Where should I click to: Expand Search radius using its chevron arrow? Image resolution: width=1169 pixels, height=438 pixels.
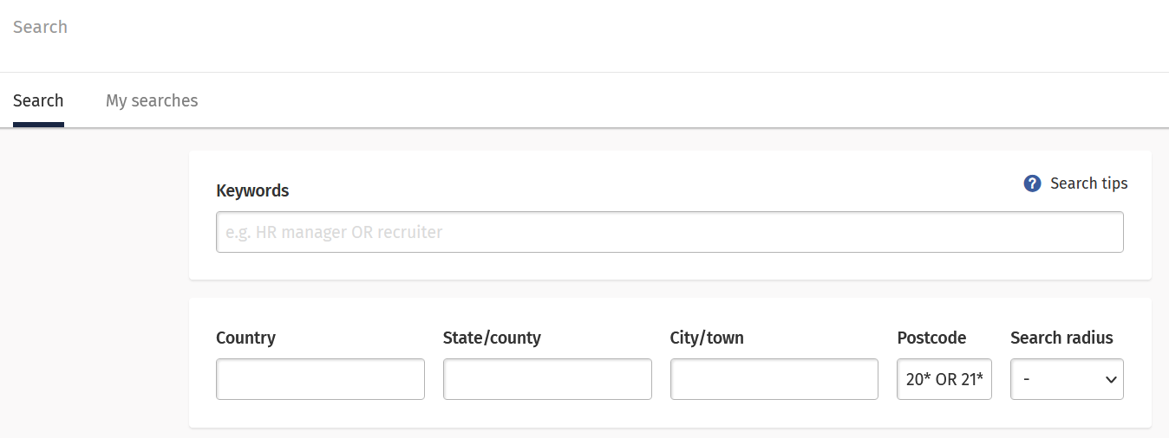tap(1111, 380)
